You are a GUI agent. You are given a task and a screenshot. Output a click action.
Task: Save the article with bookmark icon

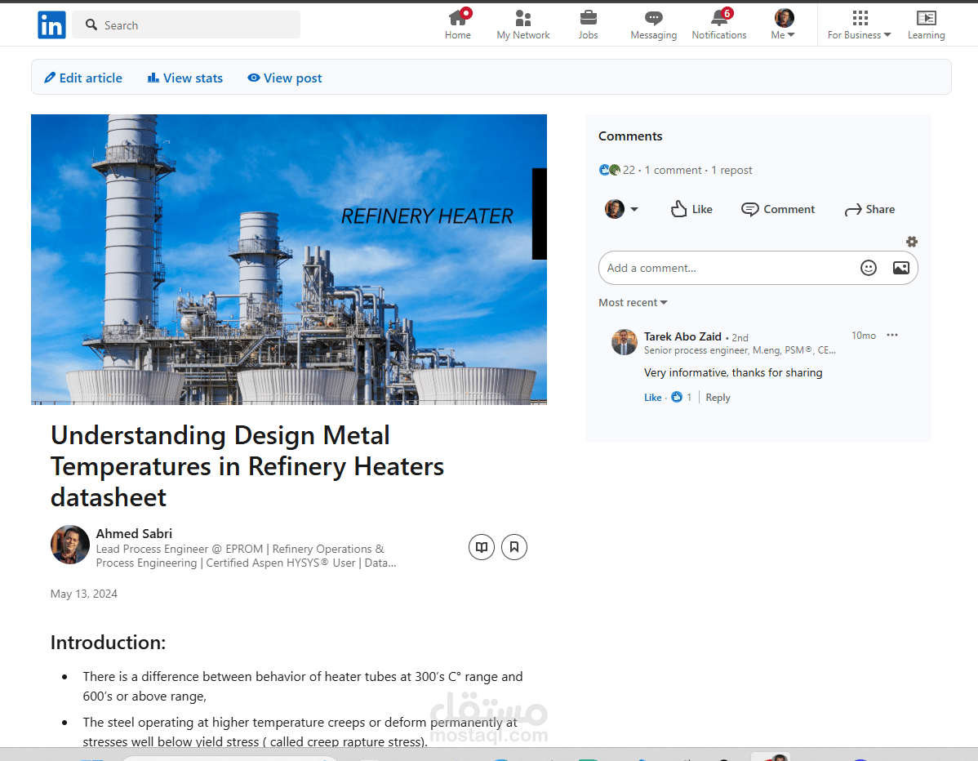tap(514, 547)
